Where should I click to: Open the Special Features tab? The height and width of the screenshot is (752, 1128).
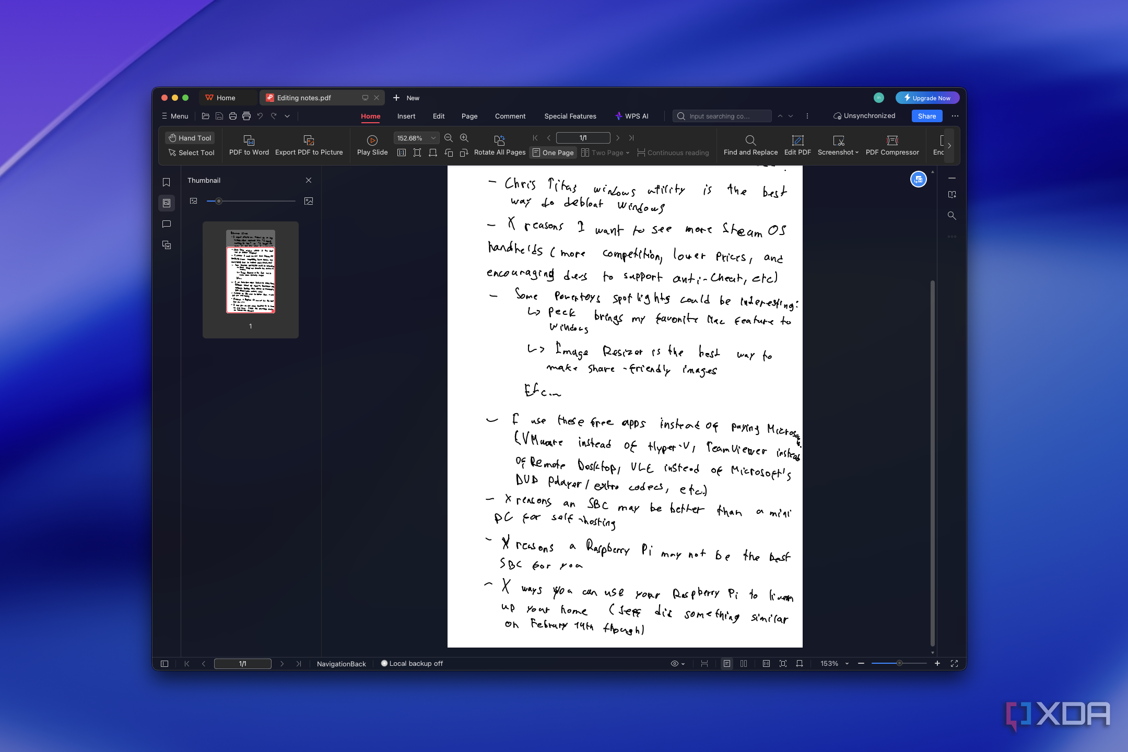point(570,116)
